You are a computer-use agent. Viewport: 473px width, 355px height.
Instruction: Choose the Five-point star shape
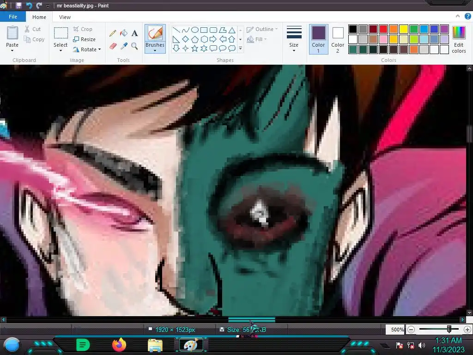point(195,48)
